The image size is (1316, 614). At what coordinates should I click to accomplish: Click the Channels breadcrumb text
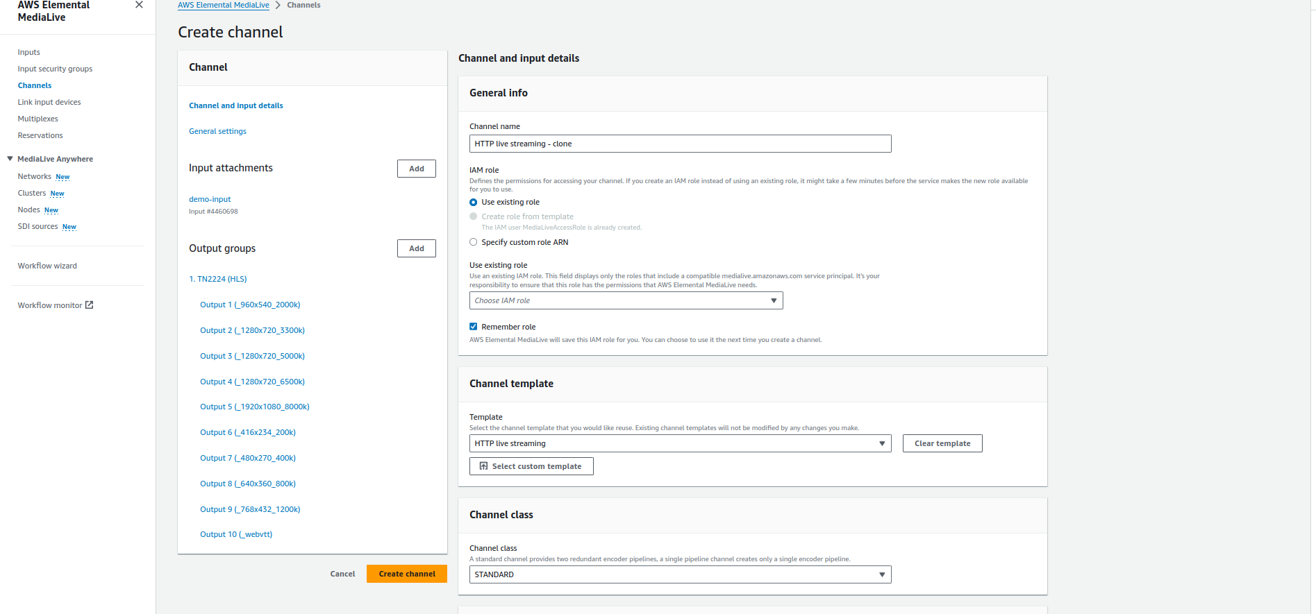[303, 5]
